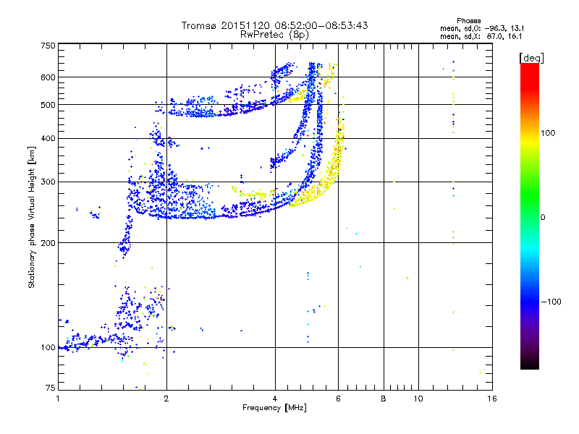Select the '[deg]' colorbar unit label
579x434 pixels.
pyautogui.click(x=531, y=58)
